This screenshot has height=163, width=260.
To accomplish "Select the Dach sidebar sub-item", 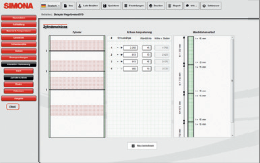I will [19, 71].
